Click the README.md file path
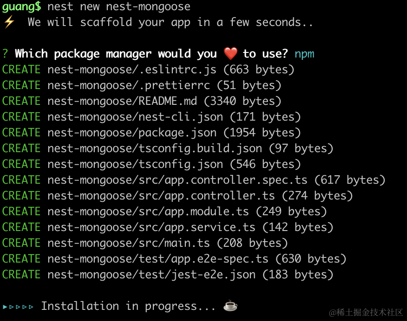 tap(122, 101)
